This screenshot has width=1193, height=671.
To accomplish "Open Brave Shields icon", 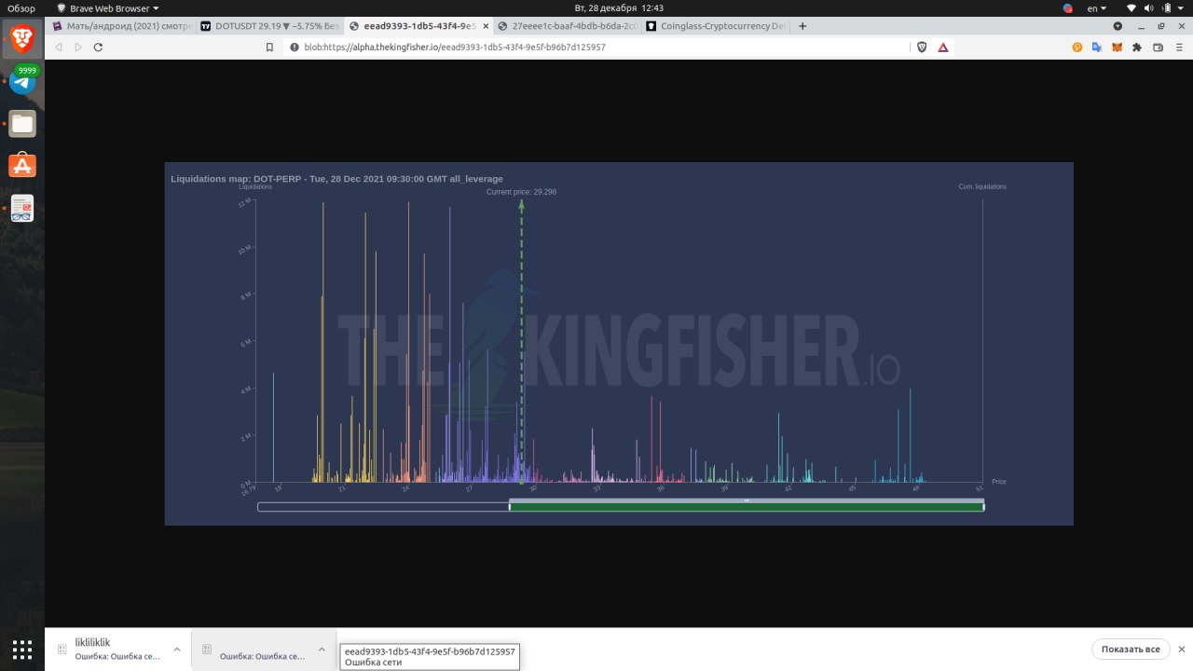I will pos(922,47).
